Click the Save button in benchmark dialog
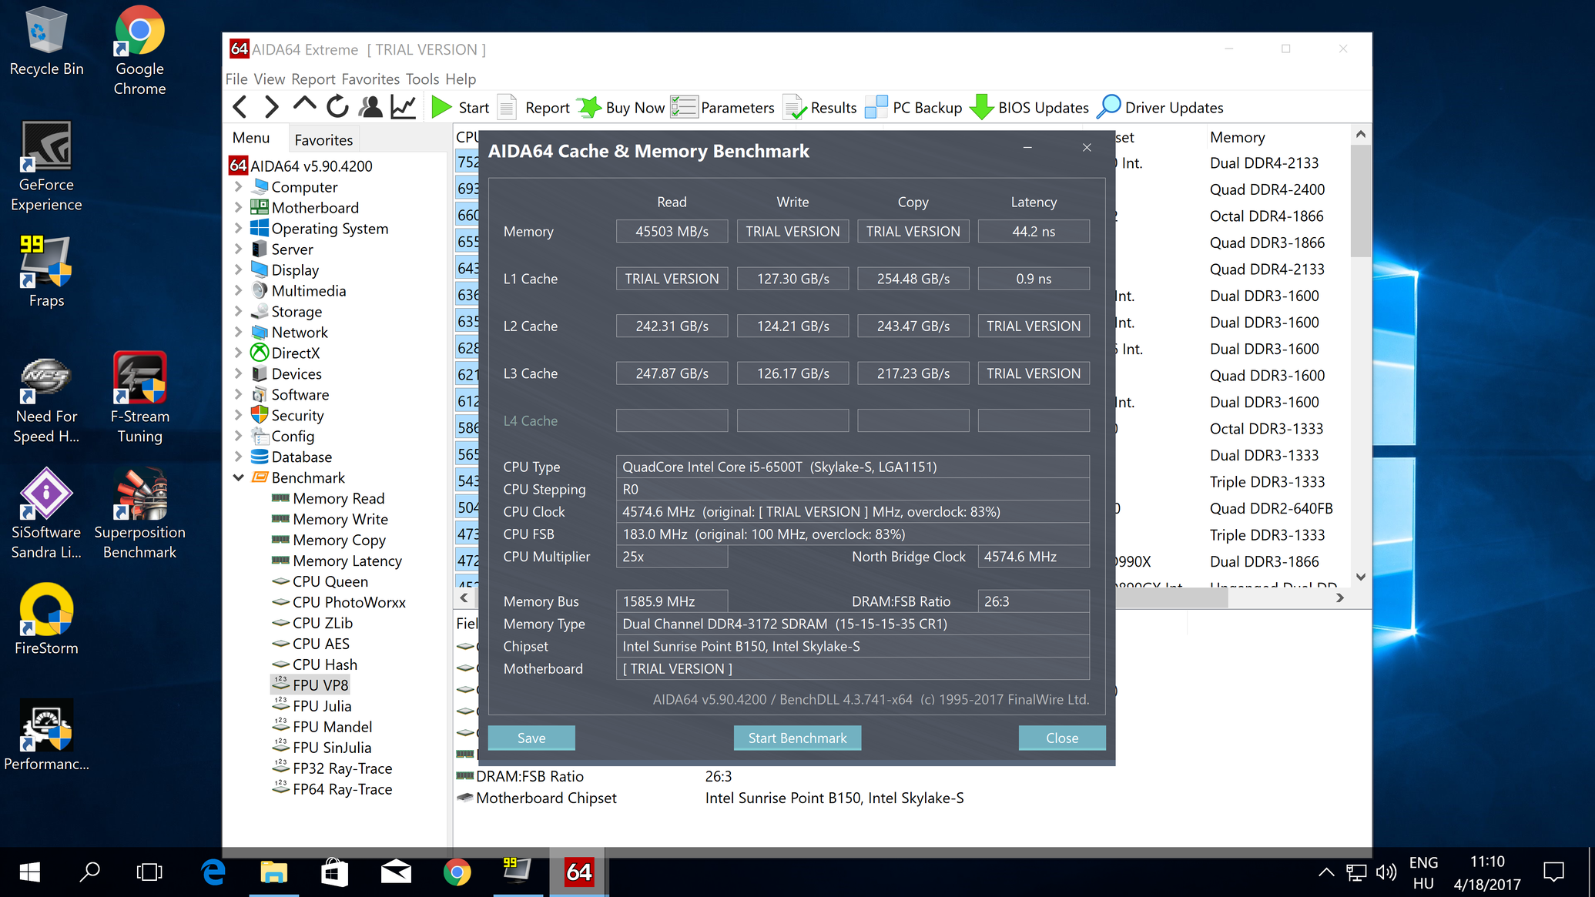Screen dimensions: 1595x897 coord(531,738)
